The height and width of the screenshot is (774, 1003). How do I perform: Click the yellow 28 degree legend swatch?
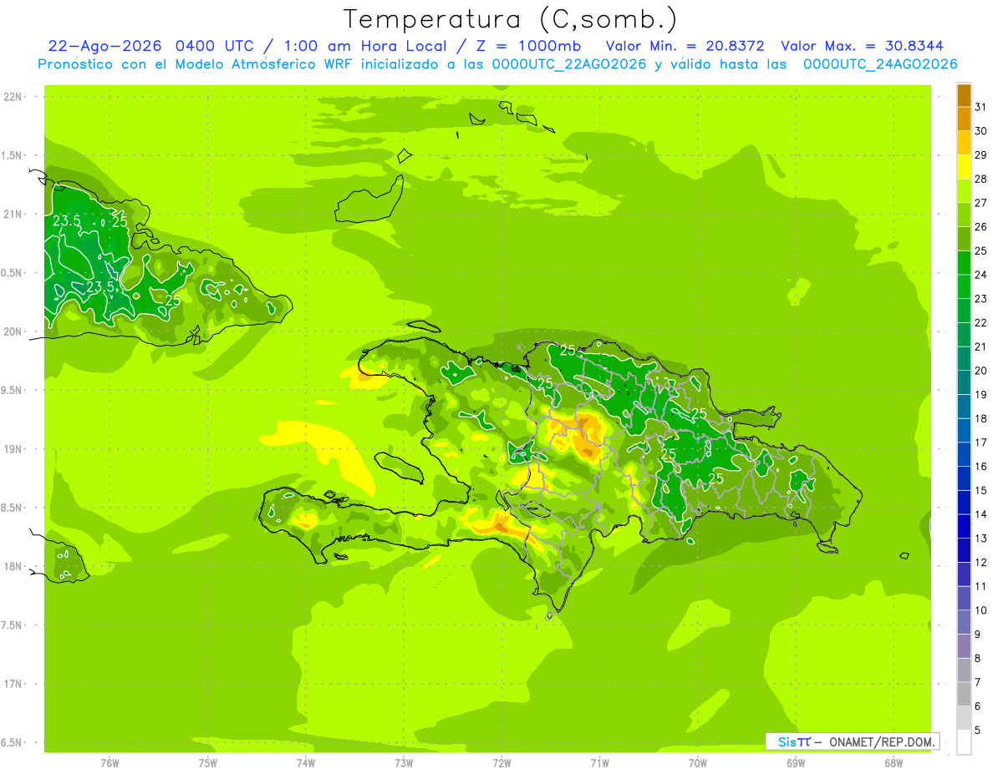click(x=964, y=168)
